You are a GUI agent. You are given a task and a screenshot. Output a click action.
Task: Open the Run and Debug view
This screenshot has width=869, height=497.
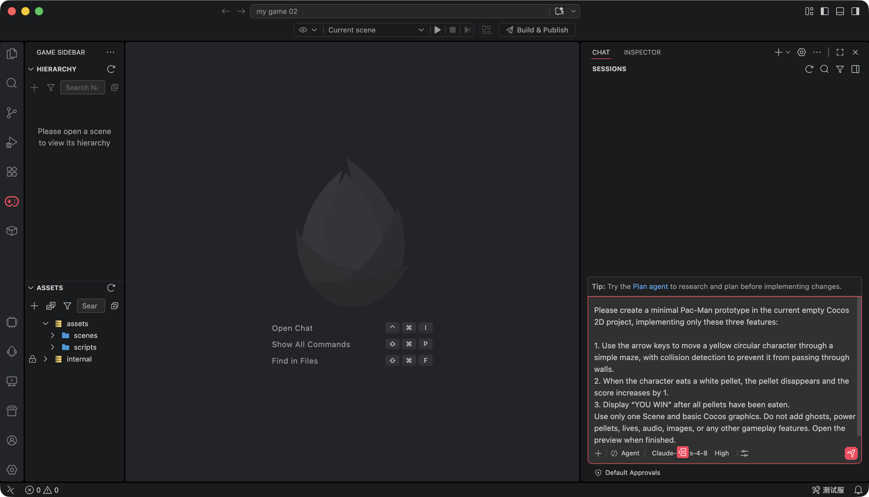click(12, 142)
